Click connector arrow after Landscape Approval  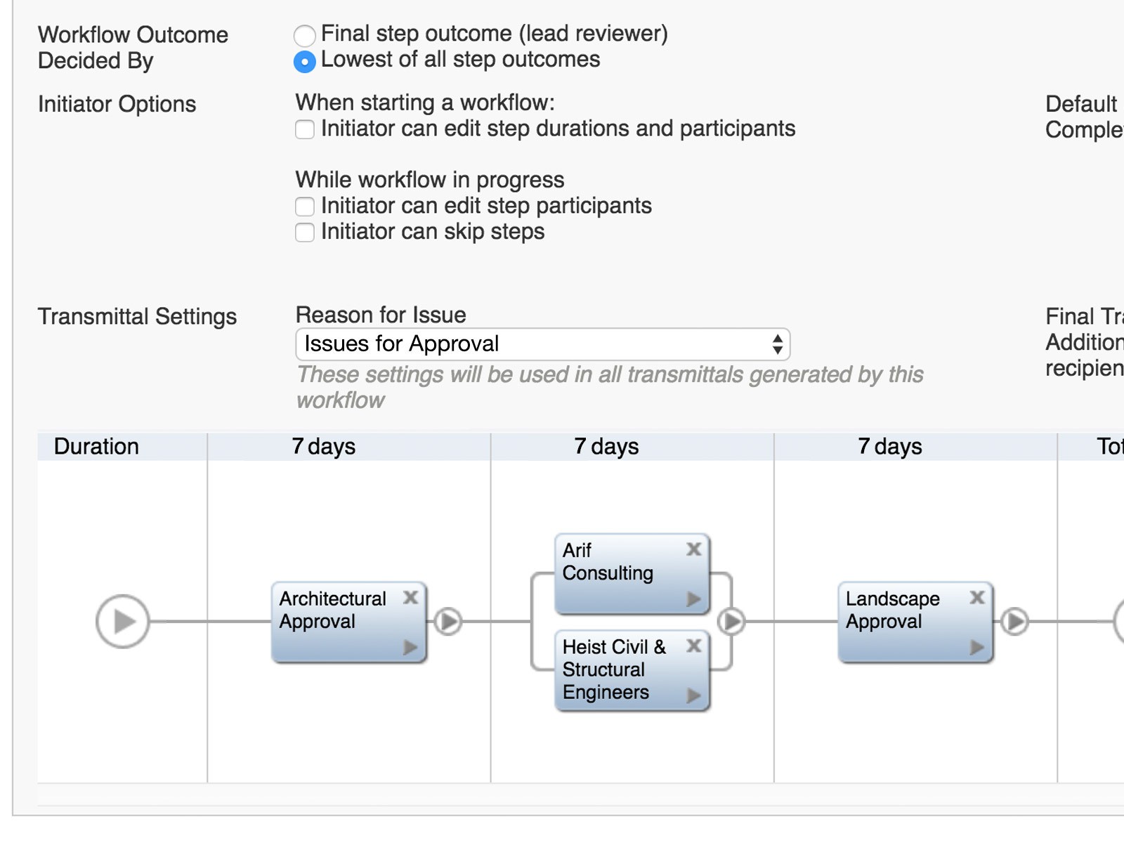click(1015, 622)
